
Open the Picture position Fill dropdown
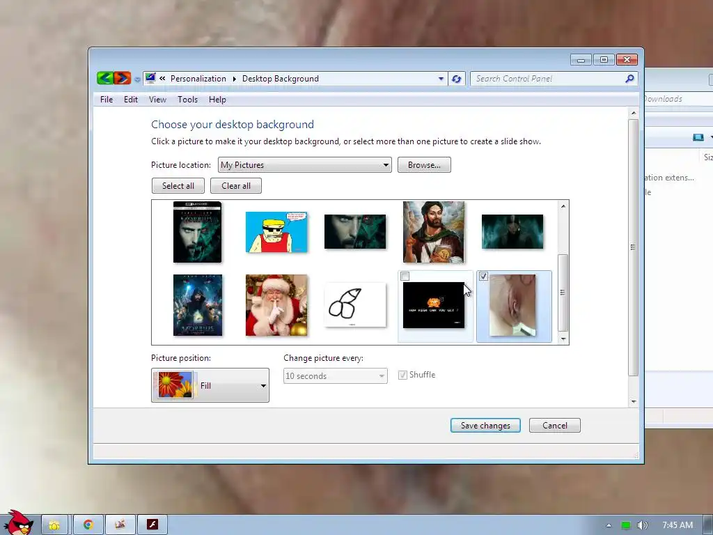click(x=210, y=385)
